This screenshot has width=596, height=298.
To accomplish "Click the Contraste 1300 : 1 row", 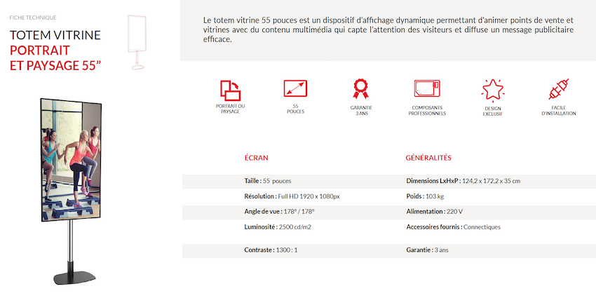I will (x=271, y=250).
